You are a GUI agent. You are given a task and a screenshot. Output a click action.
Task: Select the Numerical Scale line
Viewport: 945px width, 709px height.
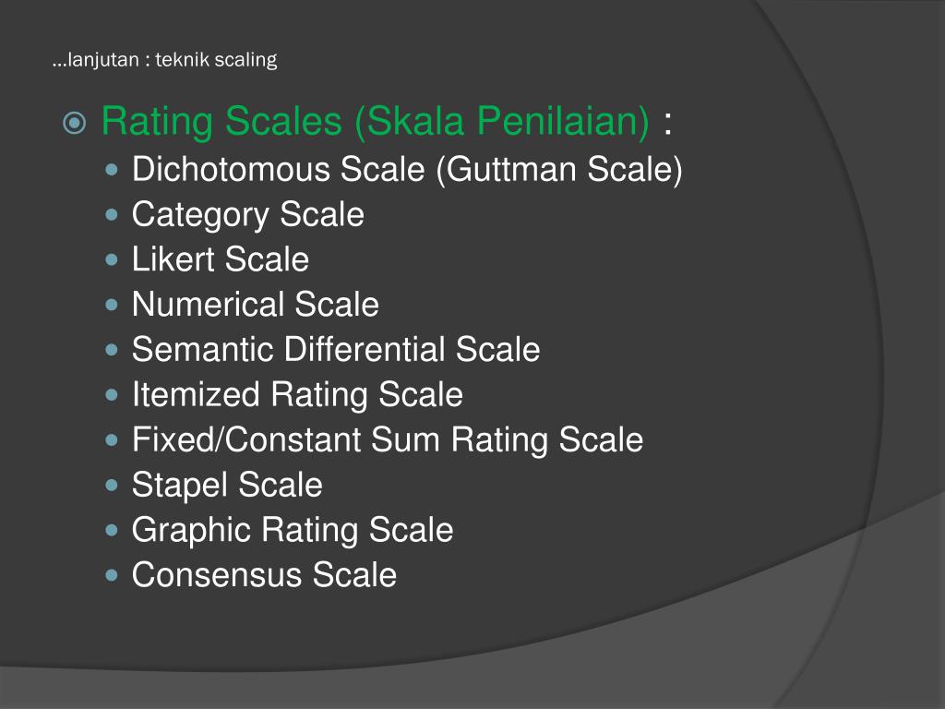[x=256, y=304]
